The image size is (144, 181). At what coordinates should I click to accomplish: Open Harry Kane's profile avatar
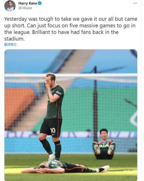[x=10, y=6]
